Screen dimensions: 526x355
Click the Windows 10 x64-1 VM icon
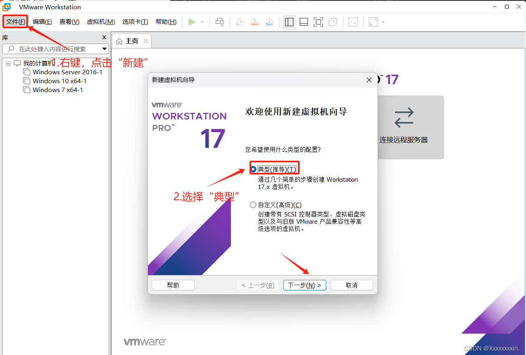pos(27,81)
